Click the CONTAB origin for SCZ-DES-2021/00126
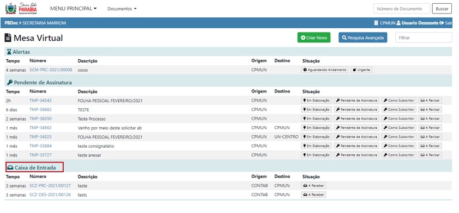 [x=259, y=195]
